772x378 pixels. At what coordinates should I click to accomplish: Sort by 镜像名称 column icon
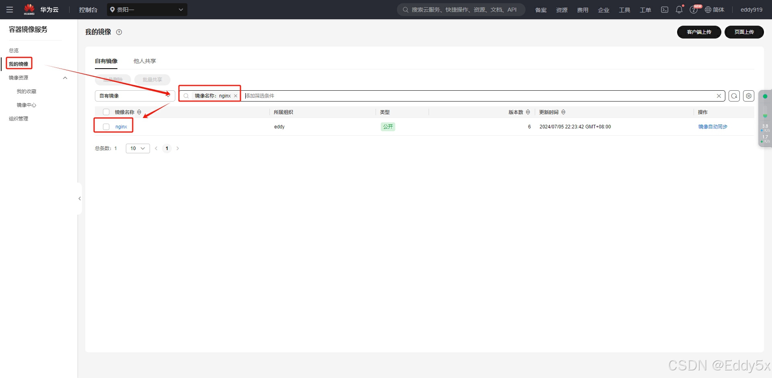click(139, 112)
